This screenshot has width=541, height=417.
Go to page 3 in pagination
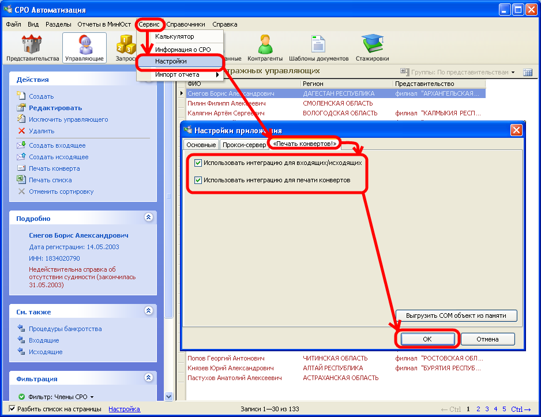point(486,409)
